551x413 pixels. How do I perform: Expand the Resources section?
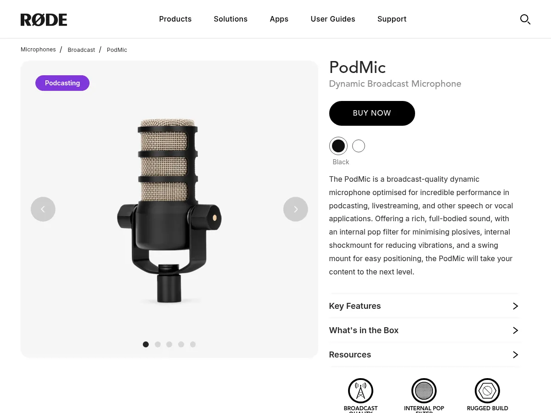click(424, 354)
